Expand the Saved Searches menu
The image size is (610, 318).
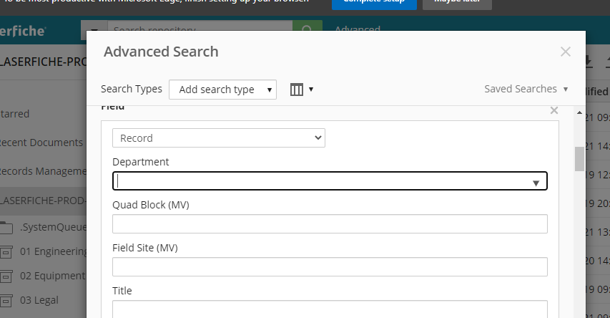[526, 89]
